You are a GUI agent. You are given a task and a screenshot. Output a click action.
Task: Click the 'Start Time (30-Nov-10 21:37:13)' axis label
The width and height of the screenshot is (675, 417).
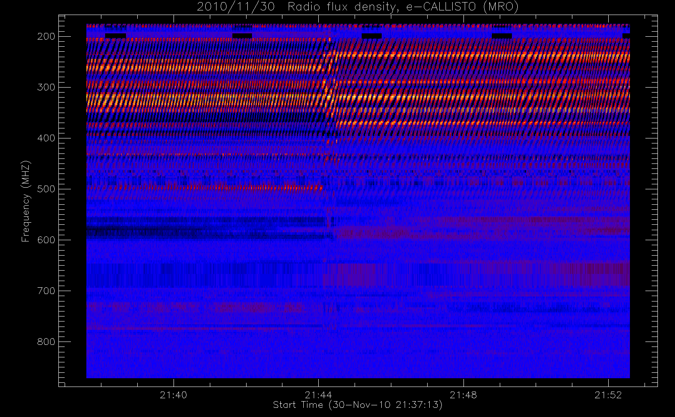pos(358,405)
